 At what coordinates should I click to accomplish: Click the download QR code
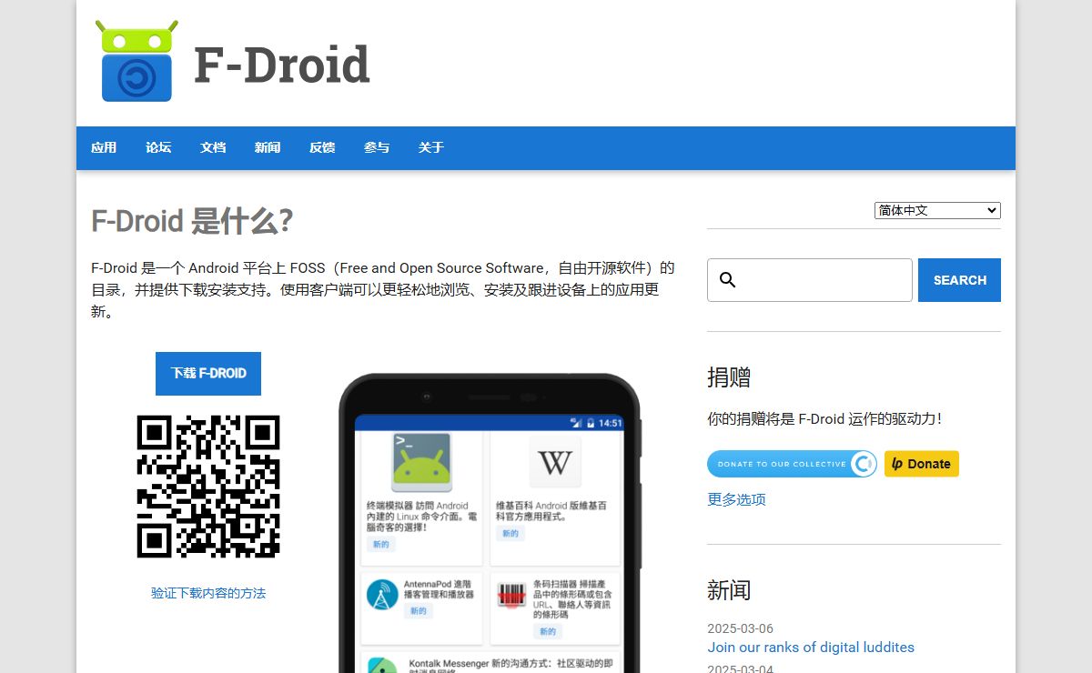click(208, 487)
